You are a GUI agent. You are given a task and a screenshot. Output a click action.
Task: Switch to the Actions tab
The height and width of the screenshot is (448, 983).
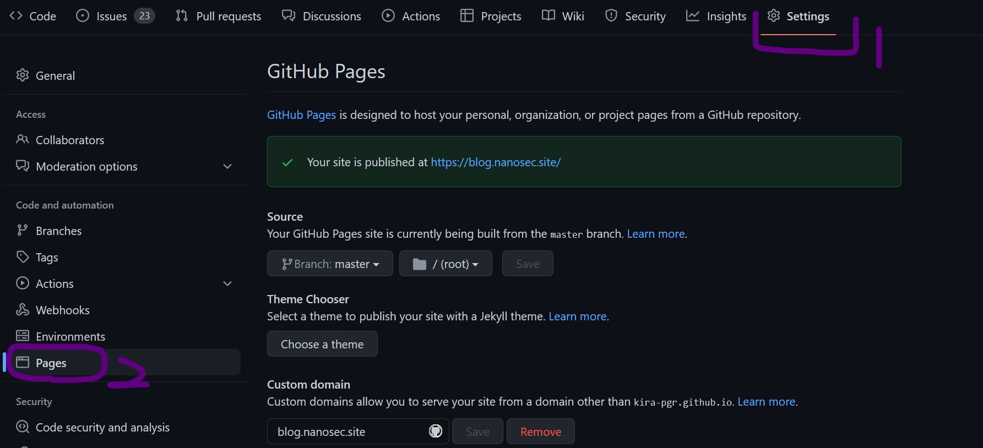[x=411, y=16]
